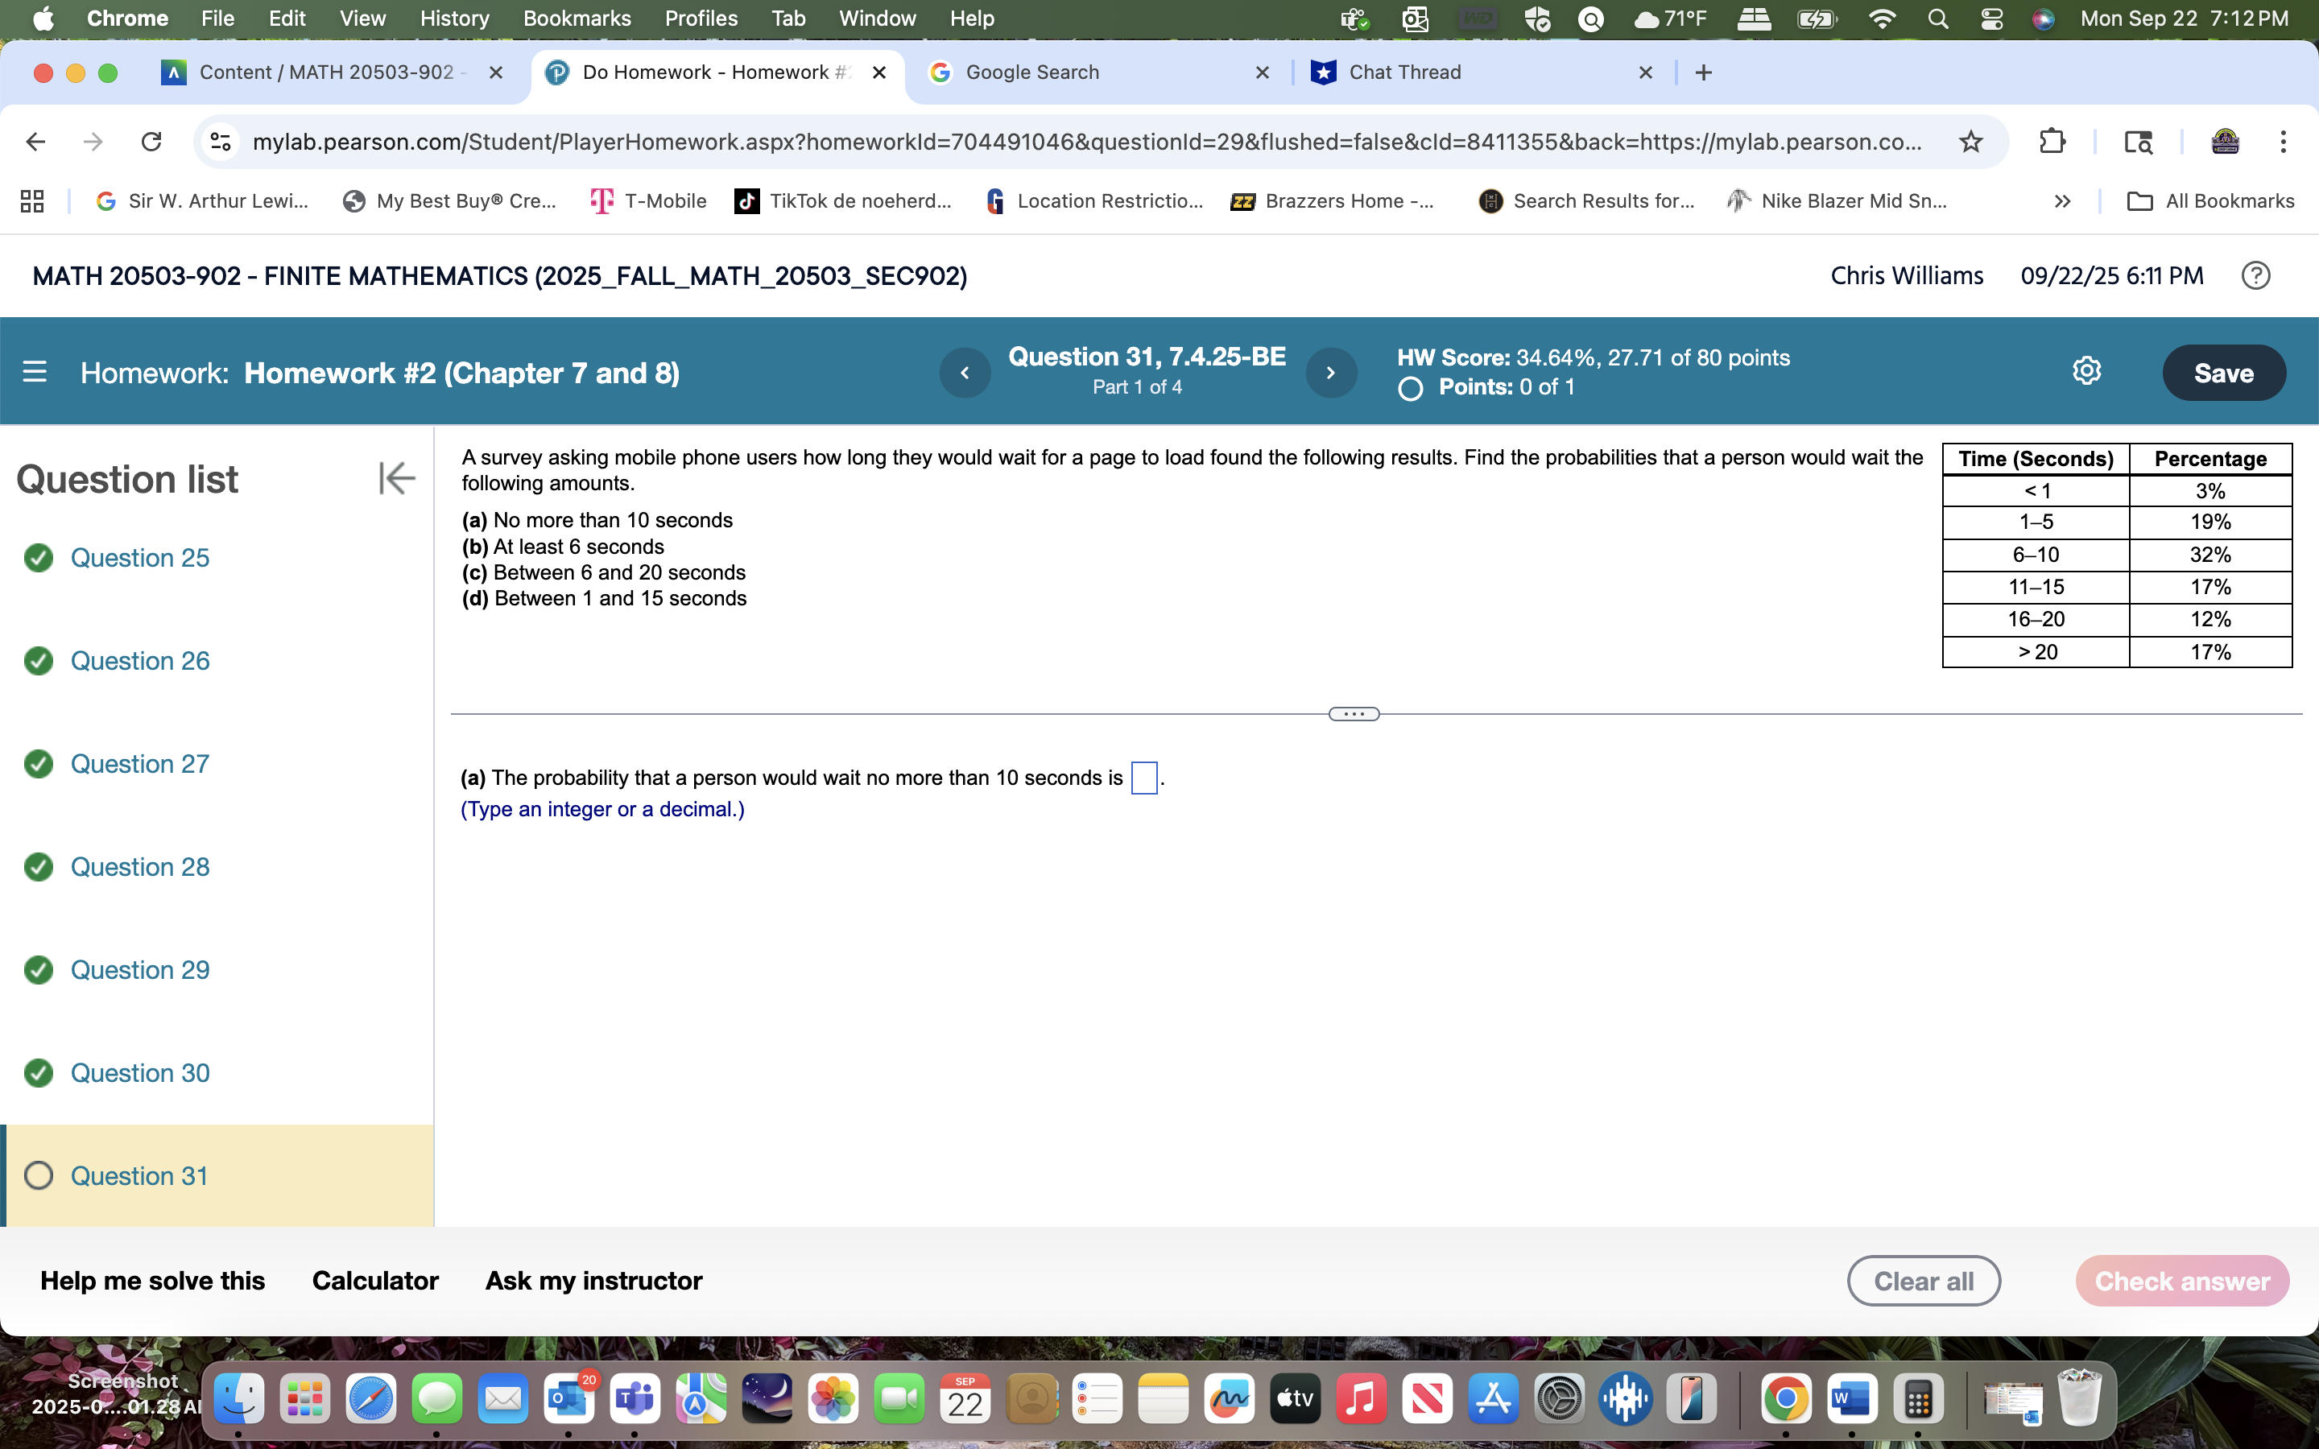Advance to the next question part
The image size is (2319, 1449).
click(1332, 372)
